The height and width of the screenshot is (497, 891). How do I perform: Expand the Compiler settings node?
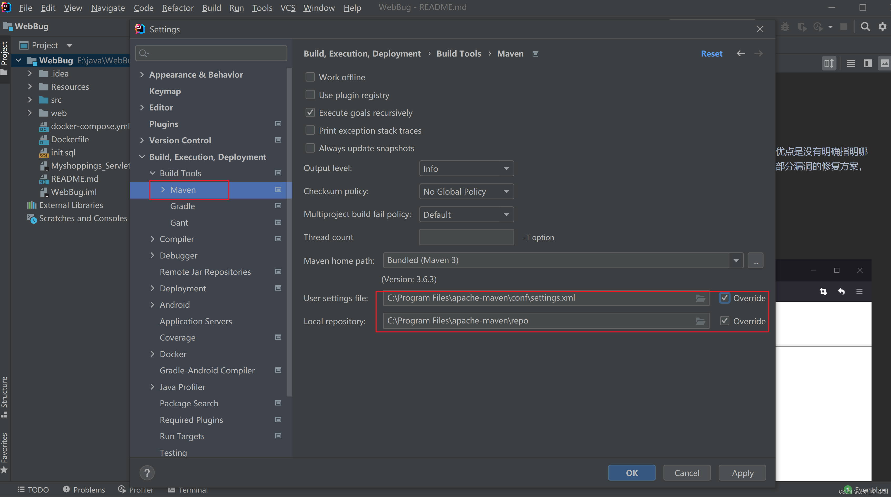click(152, 239)
